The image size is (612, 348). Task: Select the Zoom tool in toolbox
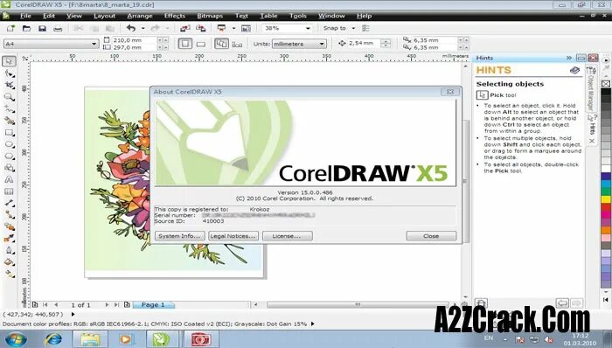[x=9, y=97]
